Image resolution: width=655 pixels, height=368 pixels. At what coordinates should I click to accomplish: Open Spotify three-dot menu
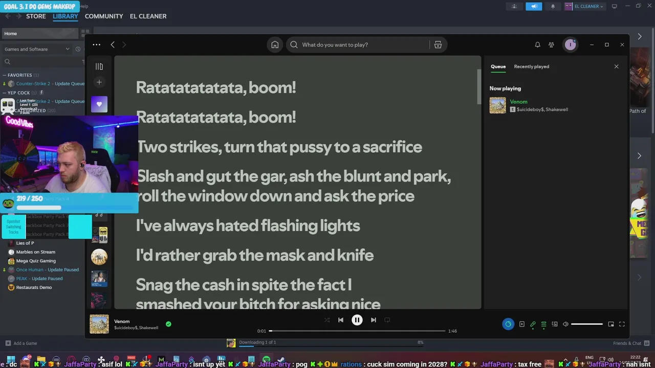96,44
